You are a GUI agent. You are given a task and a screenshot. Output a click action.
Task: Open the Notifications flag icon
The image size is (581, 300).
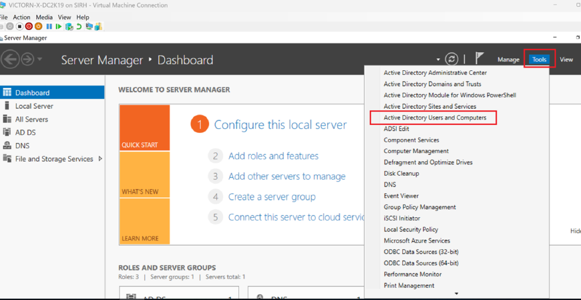(x=479, y=59)
